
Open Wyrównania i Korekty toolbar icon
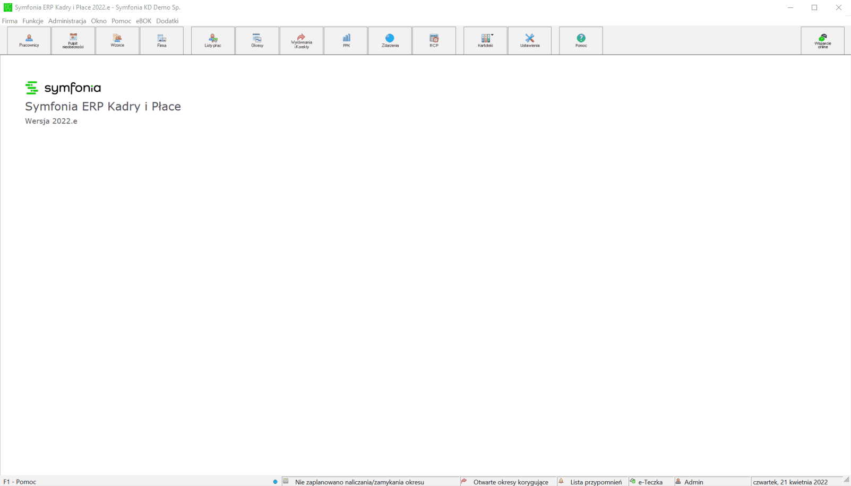302,40
